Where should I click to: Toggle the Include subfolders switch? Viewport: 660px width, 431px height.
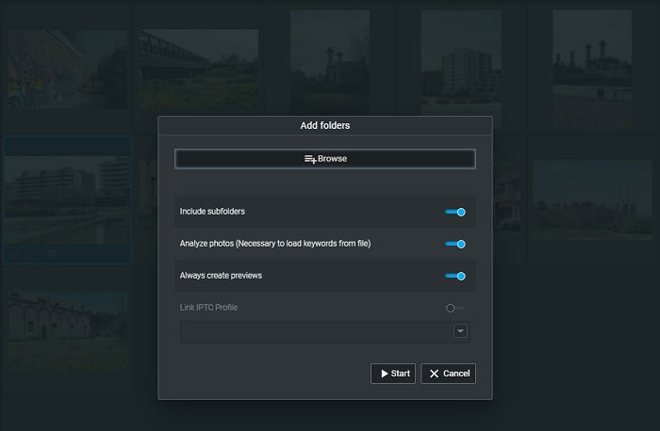tap(455, 212)
